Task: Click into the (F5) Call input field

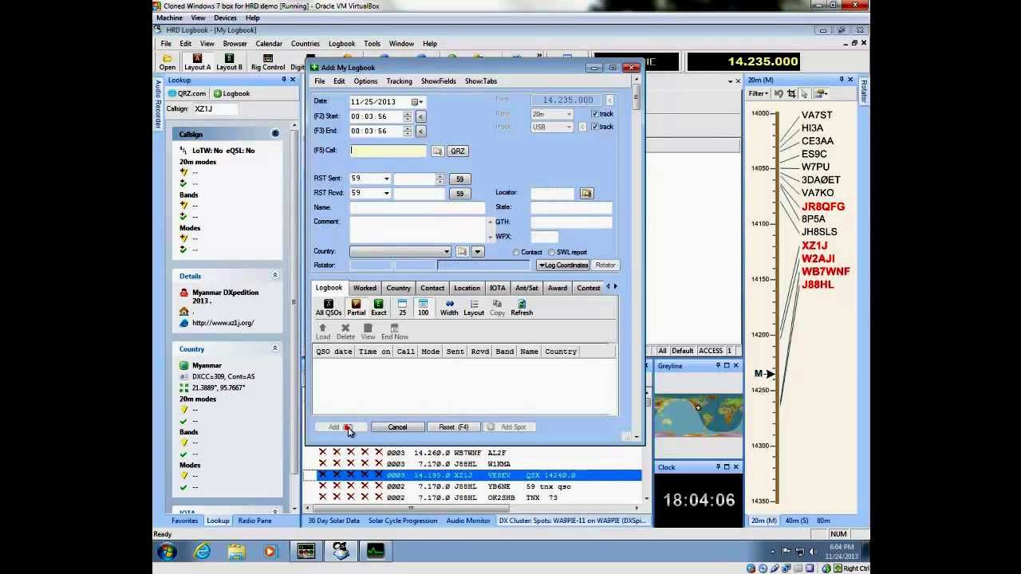Action: pyautogui.click(x=389, y=151)
